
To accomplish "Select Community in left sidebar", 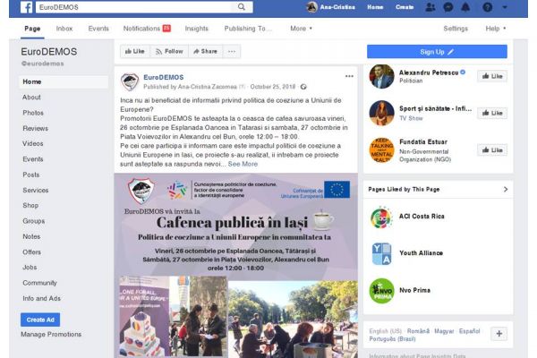I will tap(39, 283).
